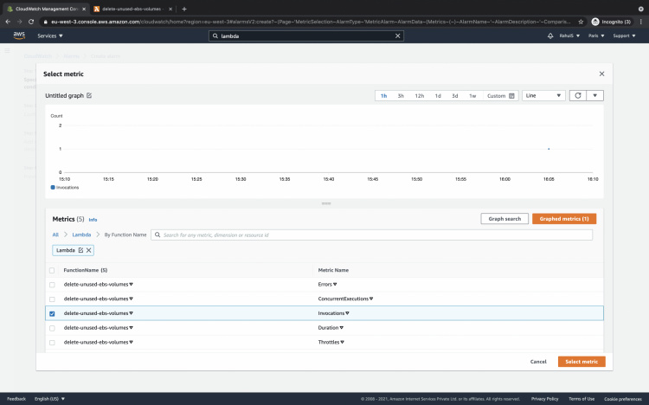Click the edit graph title pencil icon
649x405 pixels.
coord(89,96)
